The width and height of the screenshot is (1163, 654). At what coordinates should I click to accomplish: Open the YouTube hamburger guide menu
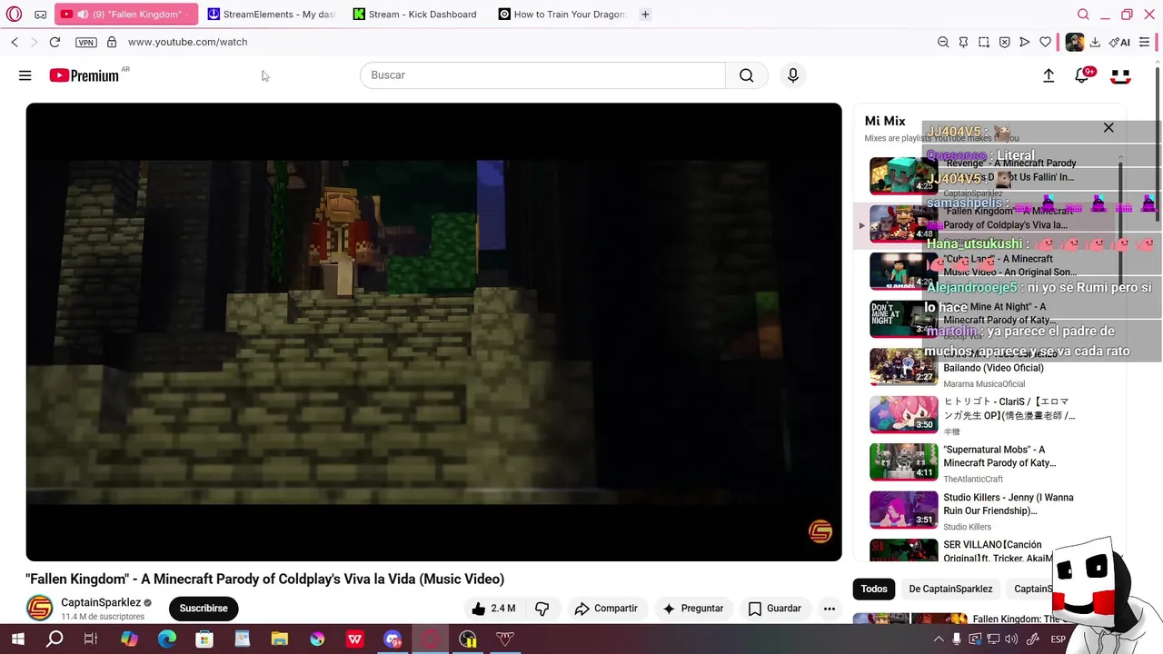click(x=25, y=75)
